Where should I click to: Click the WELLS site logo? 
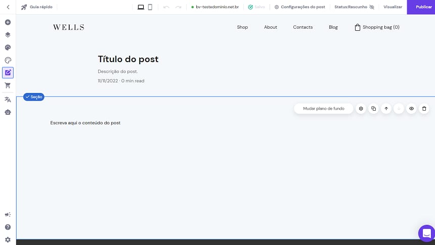pyautogui.click(x=69, y=27)
